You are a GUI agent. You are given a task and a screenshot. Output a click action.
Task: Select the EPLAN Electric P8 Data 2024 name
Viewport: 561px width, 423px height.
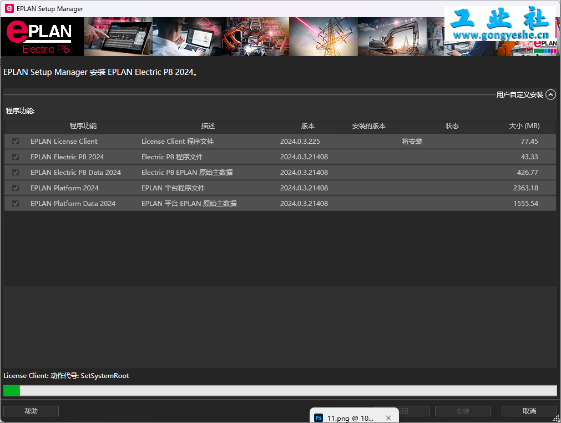(x=75, y=173)
